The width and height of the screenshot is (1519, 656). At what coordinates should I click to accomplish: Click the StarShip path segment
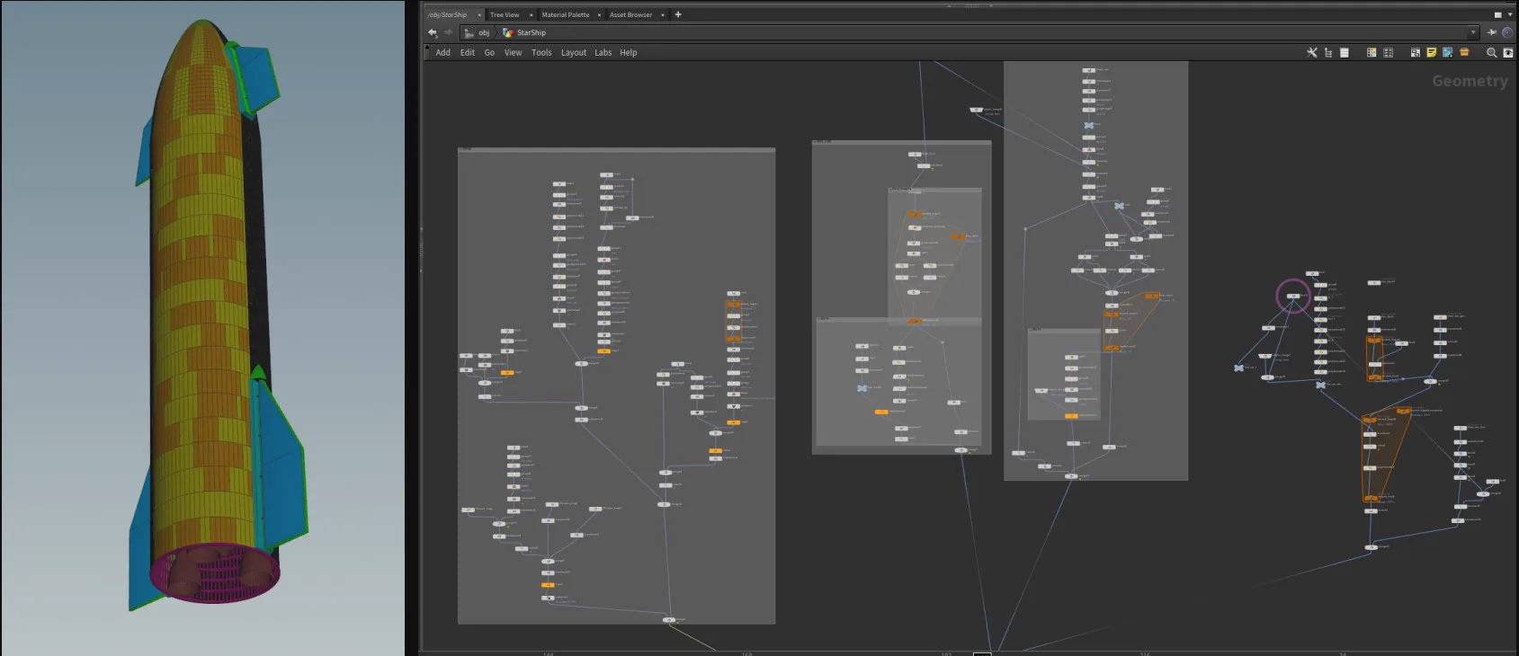pos(524,32)
